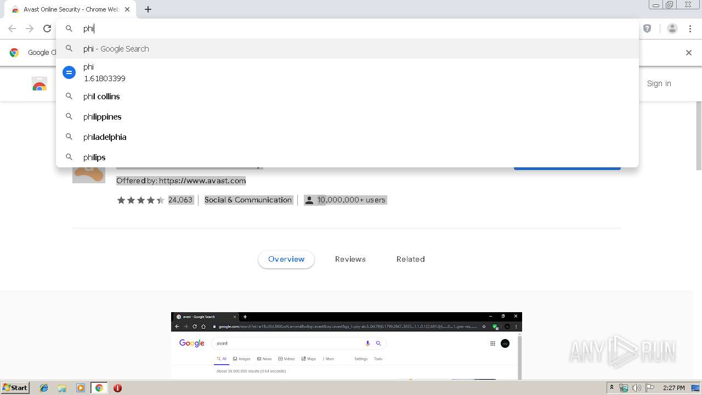Open File Explorer folder taskbar icon
Screen dimensions: 702x395
pyautogui.click(x=62, y=388)
